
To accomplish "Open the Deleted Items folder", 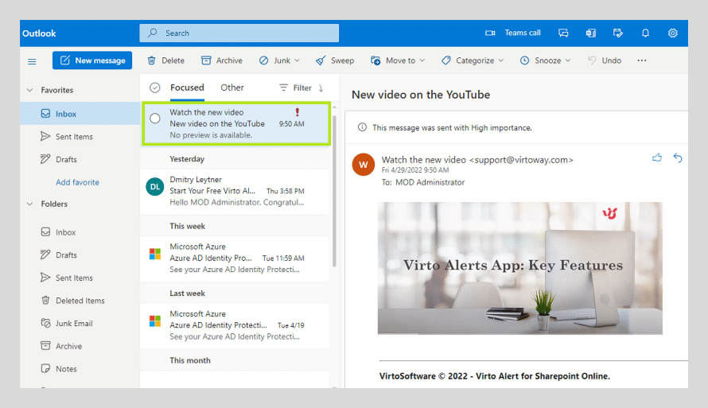I will (80, 301).
